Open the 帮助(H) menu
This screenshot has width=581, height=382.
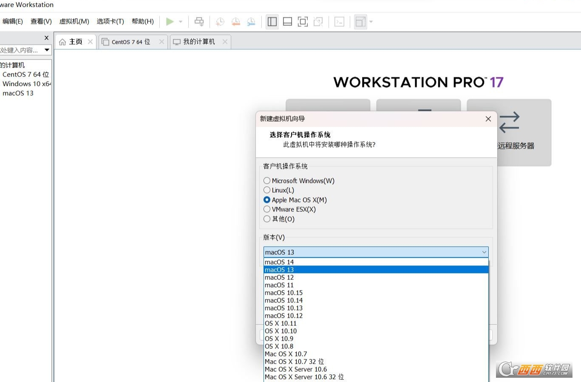click(x=143, y=21)
